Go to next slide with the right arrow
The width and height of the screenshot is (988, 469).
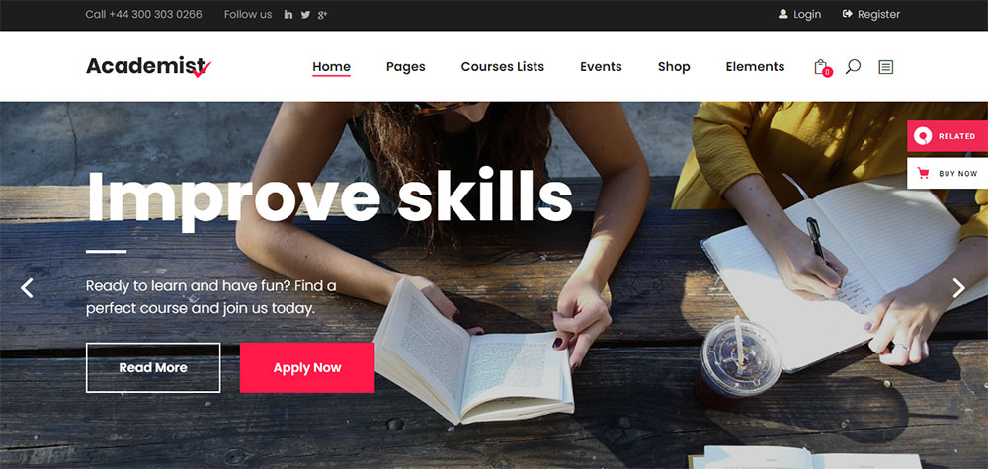point(958,288)
